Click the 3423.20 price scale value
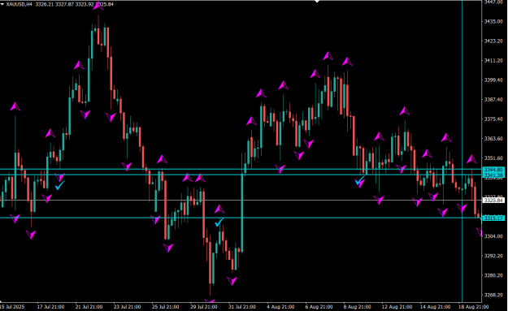 point(493,41)
